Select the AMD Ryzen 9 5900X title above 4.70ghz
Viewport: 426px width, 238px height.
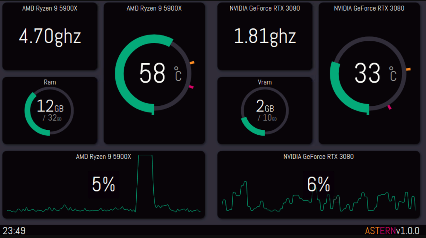pos(50,8)
